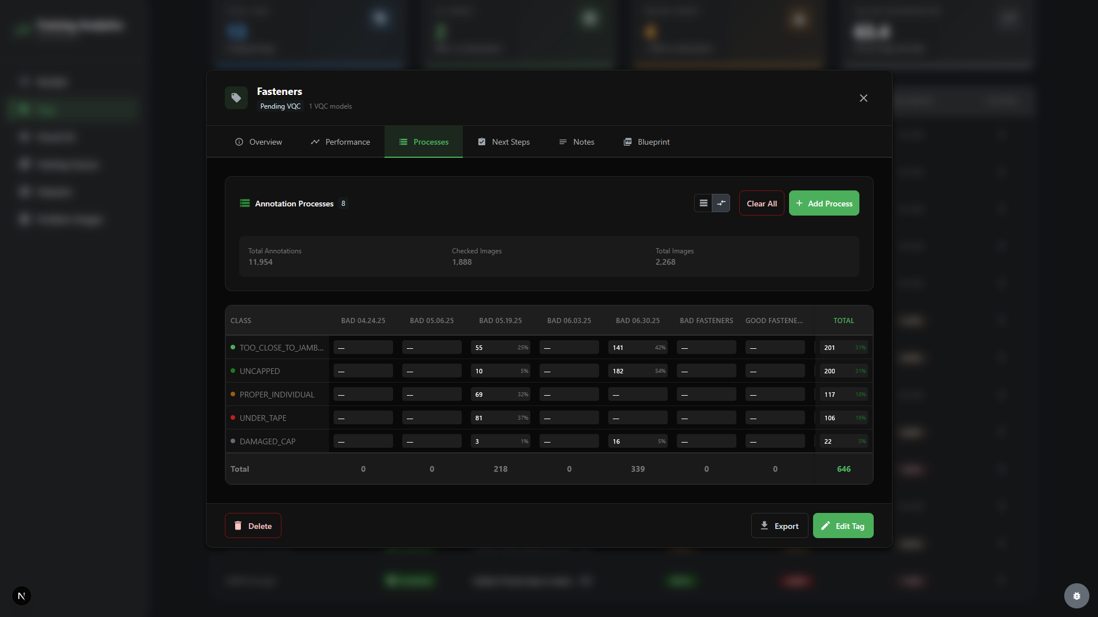
Task: Click the GOOD FASTENE... column header
Action: click(x=774, y=320)
